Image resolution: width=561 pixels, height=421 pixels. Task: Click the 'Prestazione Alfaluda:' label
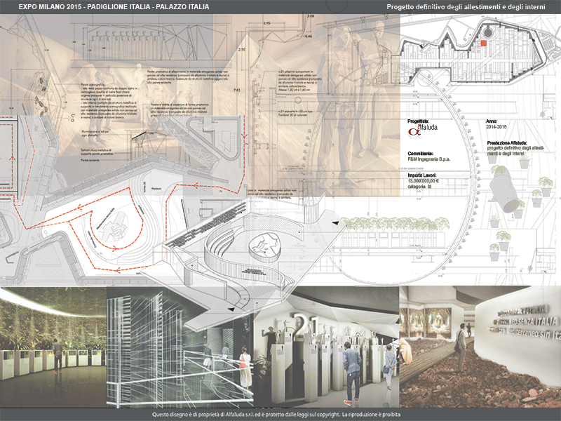506,143
